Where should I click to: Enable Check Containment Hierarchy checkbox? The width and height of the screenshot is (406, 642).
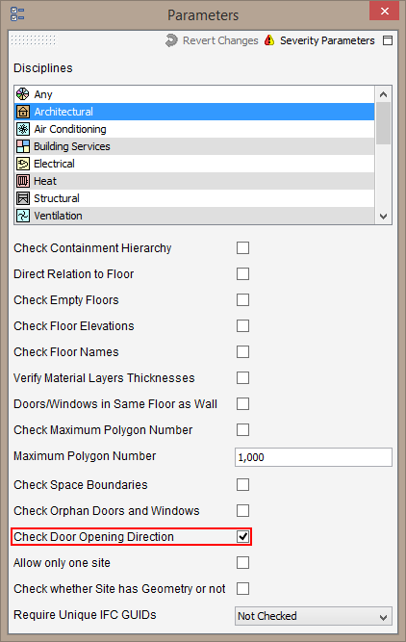tap(242, 247)
